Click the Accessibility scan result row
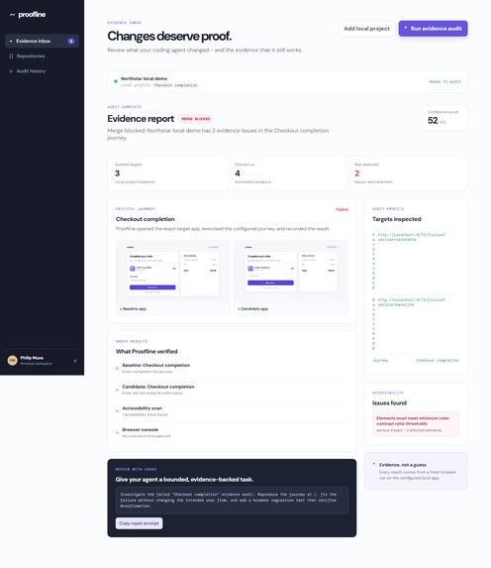 coord(232,411)
